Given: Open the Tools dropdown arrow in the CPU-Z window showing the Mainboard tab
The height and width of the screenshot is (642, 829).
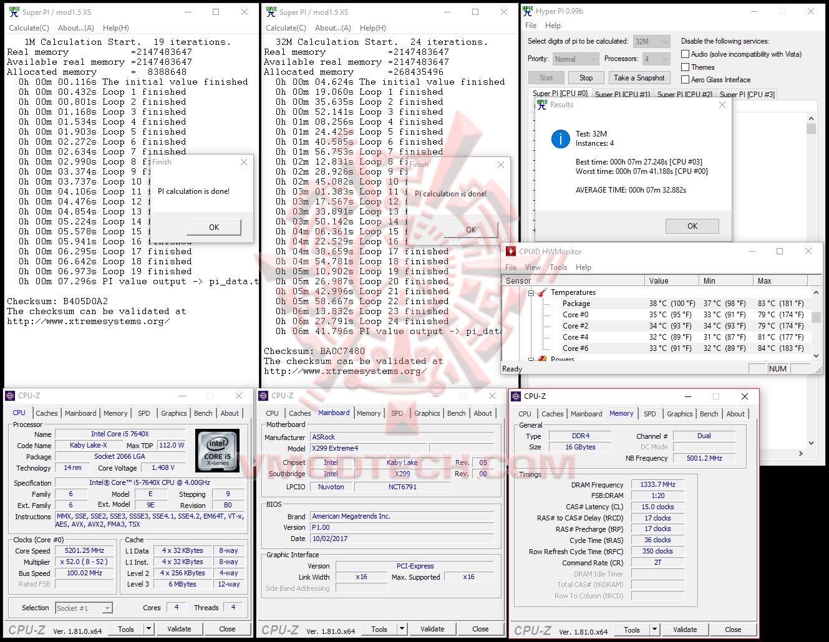Looking at the screenshot, I should tap(402, 629).
